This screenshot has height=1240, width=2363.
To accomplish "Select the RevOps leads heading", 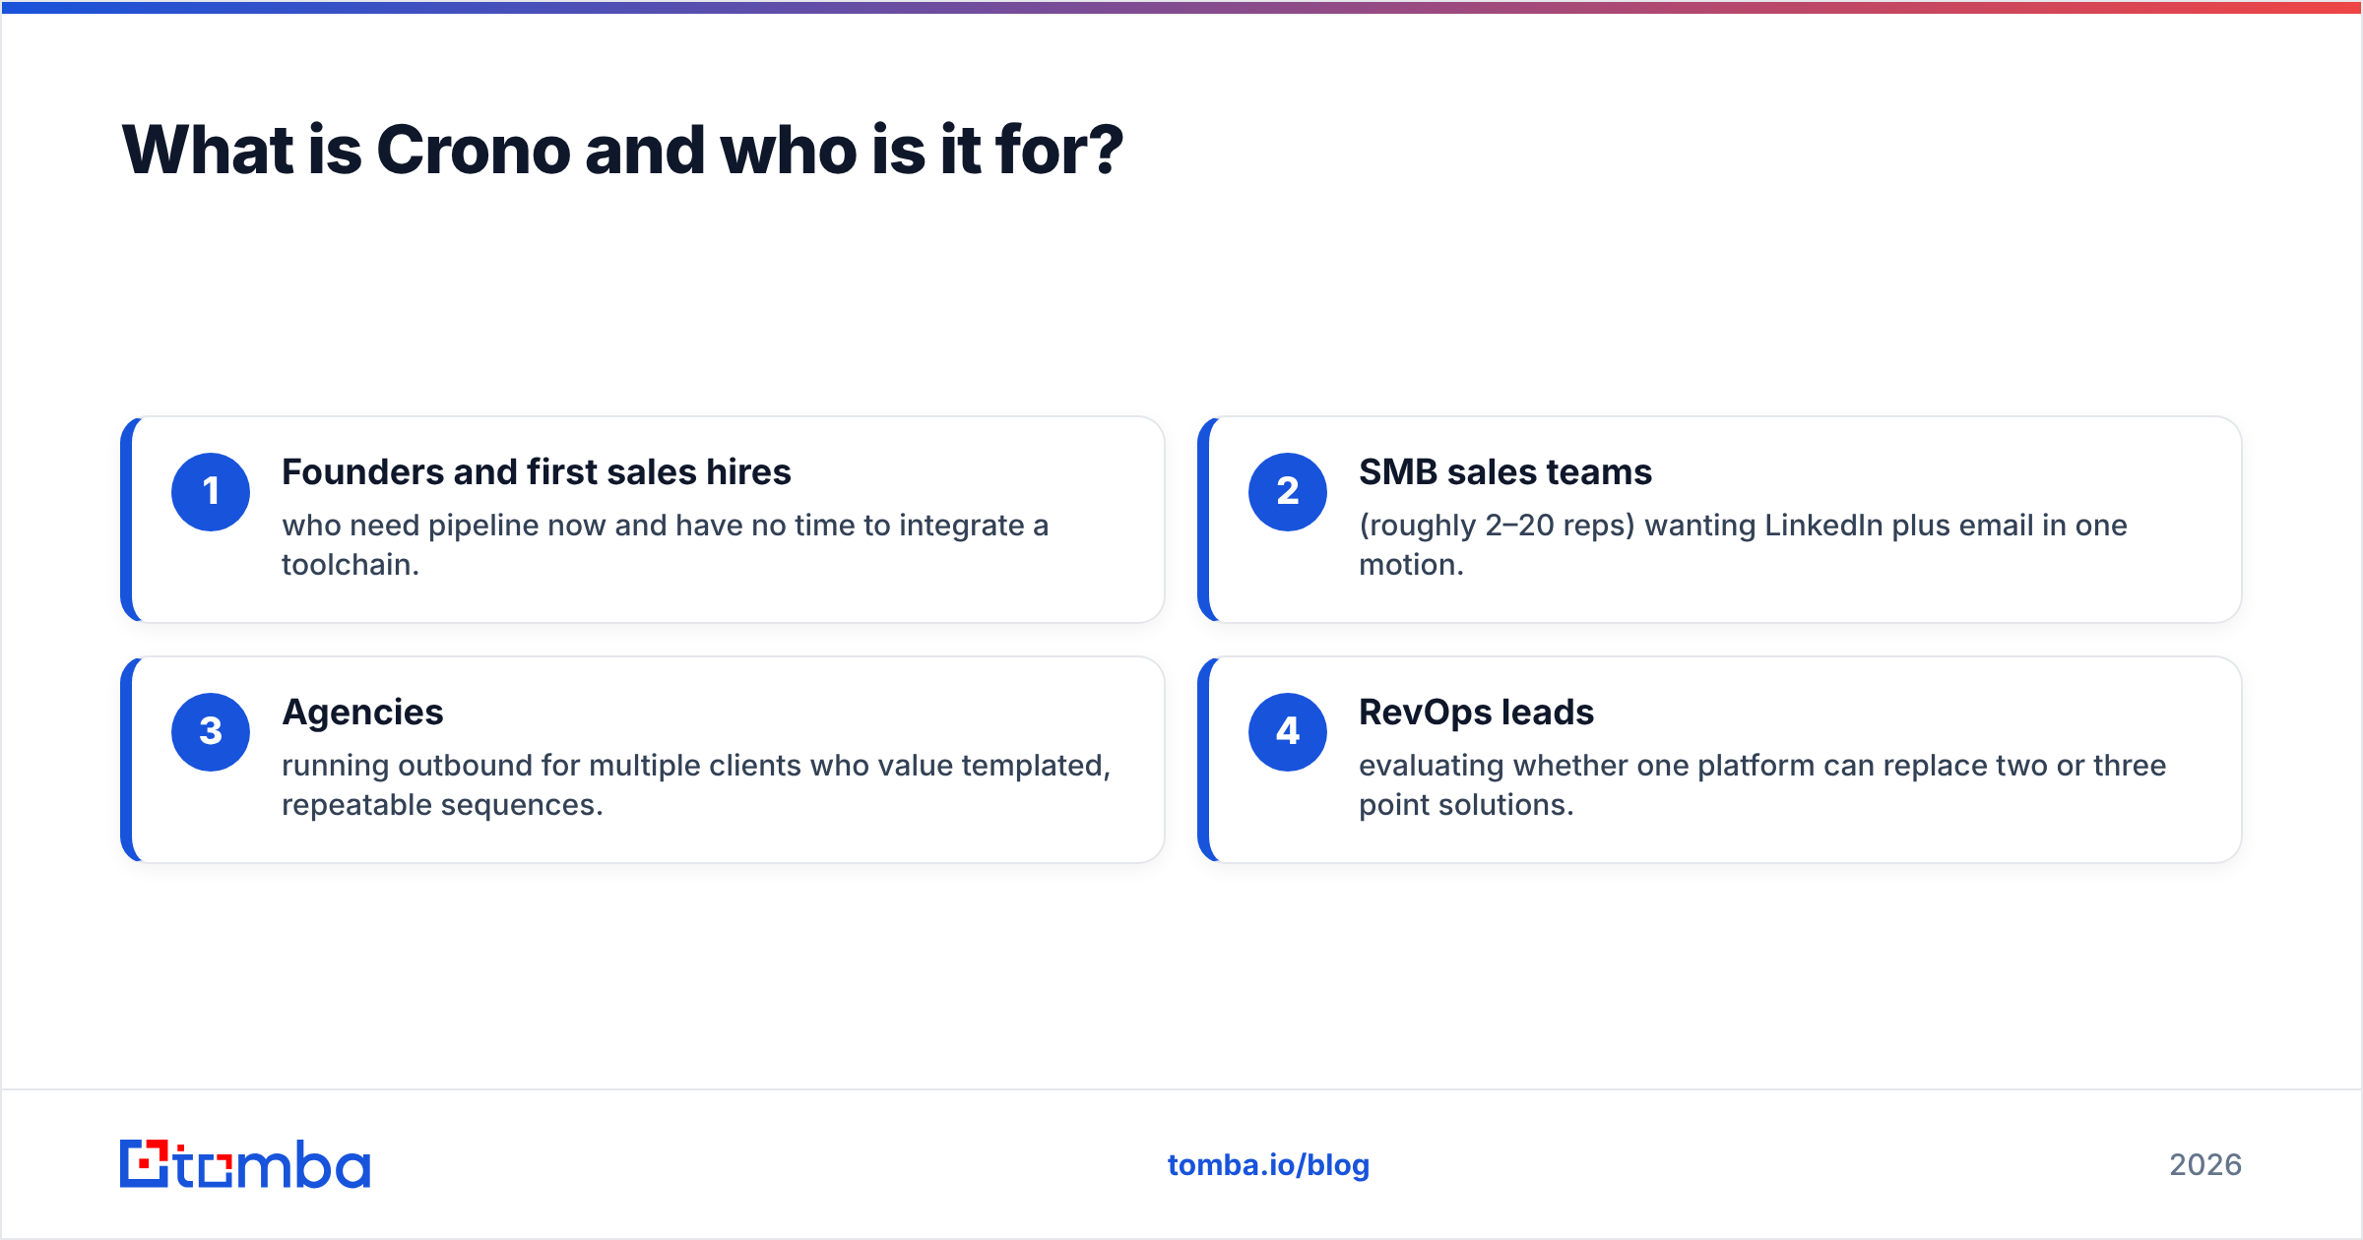I will click(x=1476, y=713).
